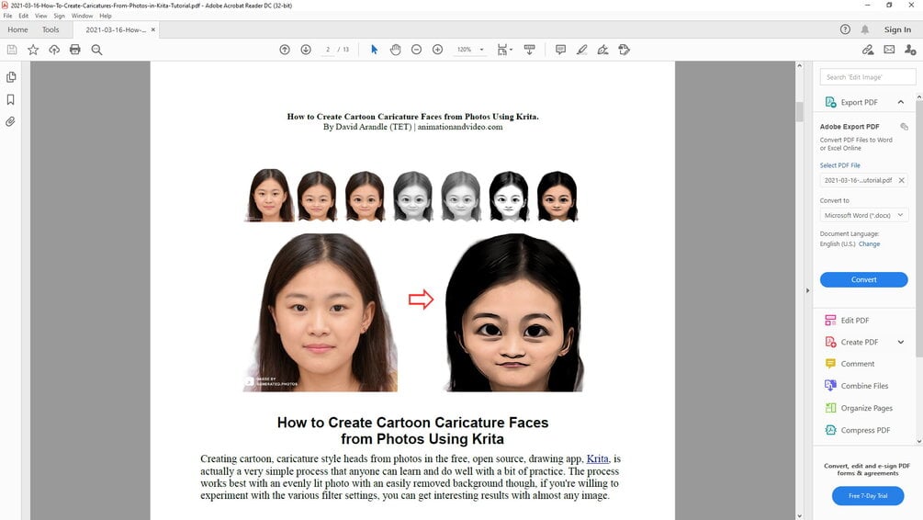Open the Convert to Microsoft Word dropdown
923x520 pixels.
863,216
